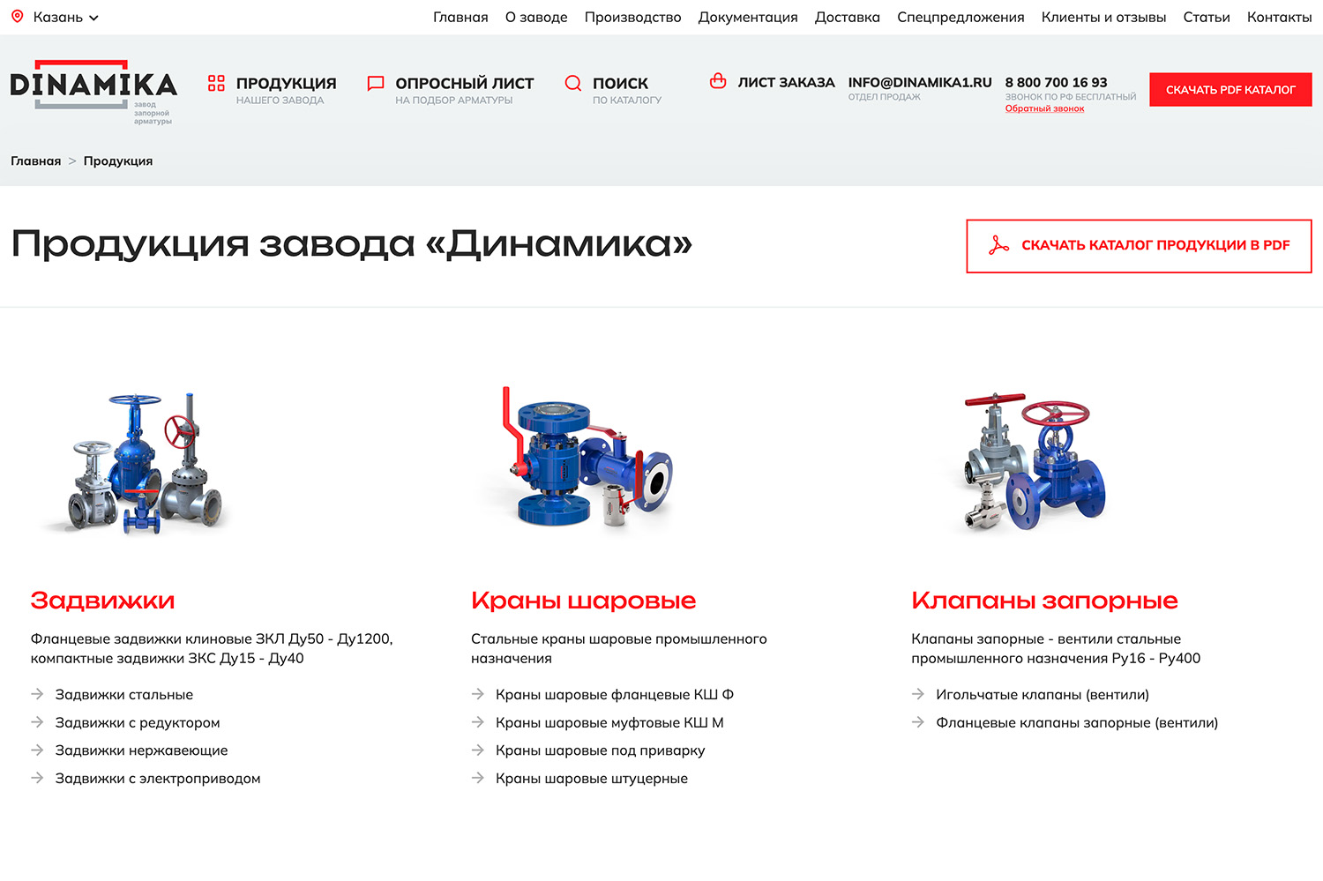The width and height of the screenshot is (1323, 881).
Task: Click Скачать каталог продукции в PDF
Action: tap(1139, 246)
